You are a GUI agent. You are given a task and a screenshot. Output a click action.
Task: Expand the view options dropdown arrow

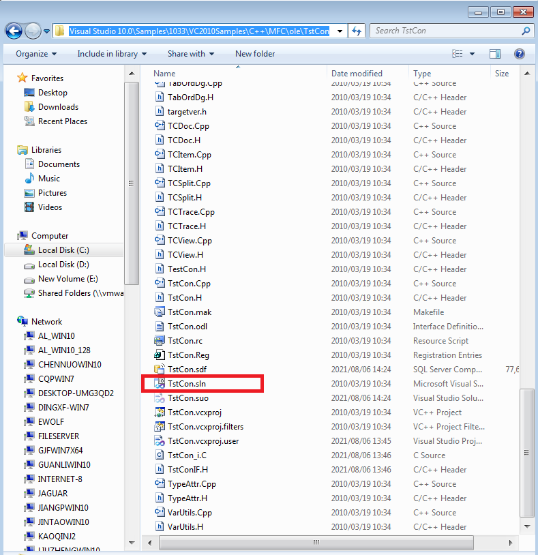click(472, 54)
